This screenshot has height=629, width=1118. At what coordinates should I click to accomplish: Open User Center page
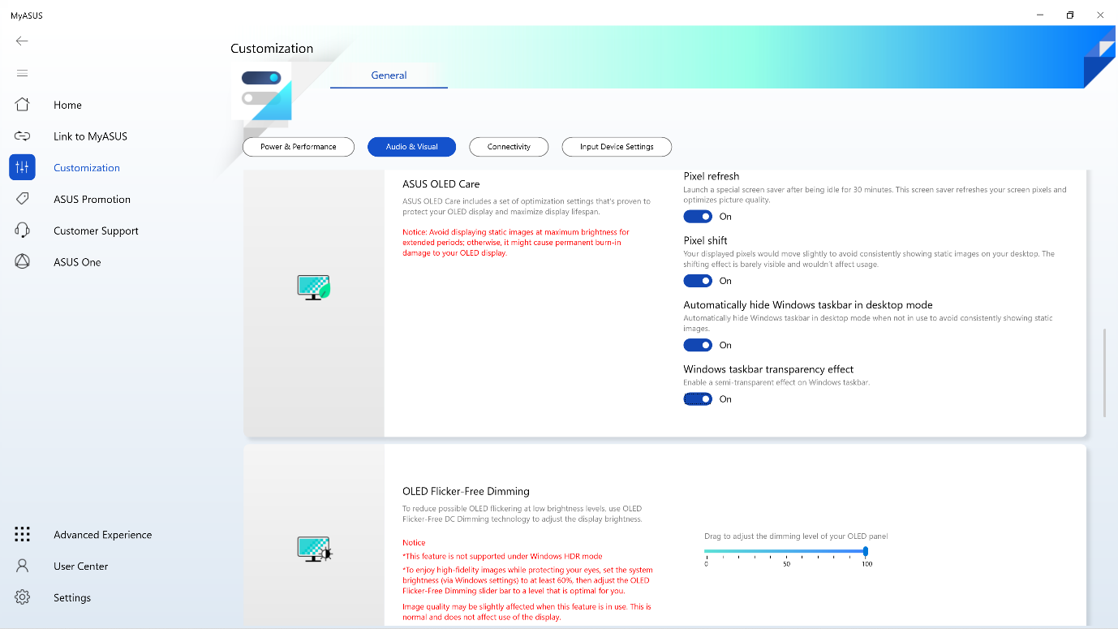80,566
